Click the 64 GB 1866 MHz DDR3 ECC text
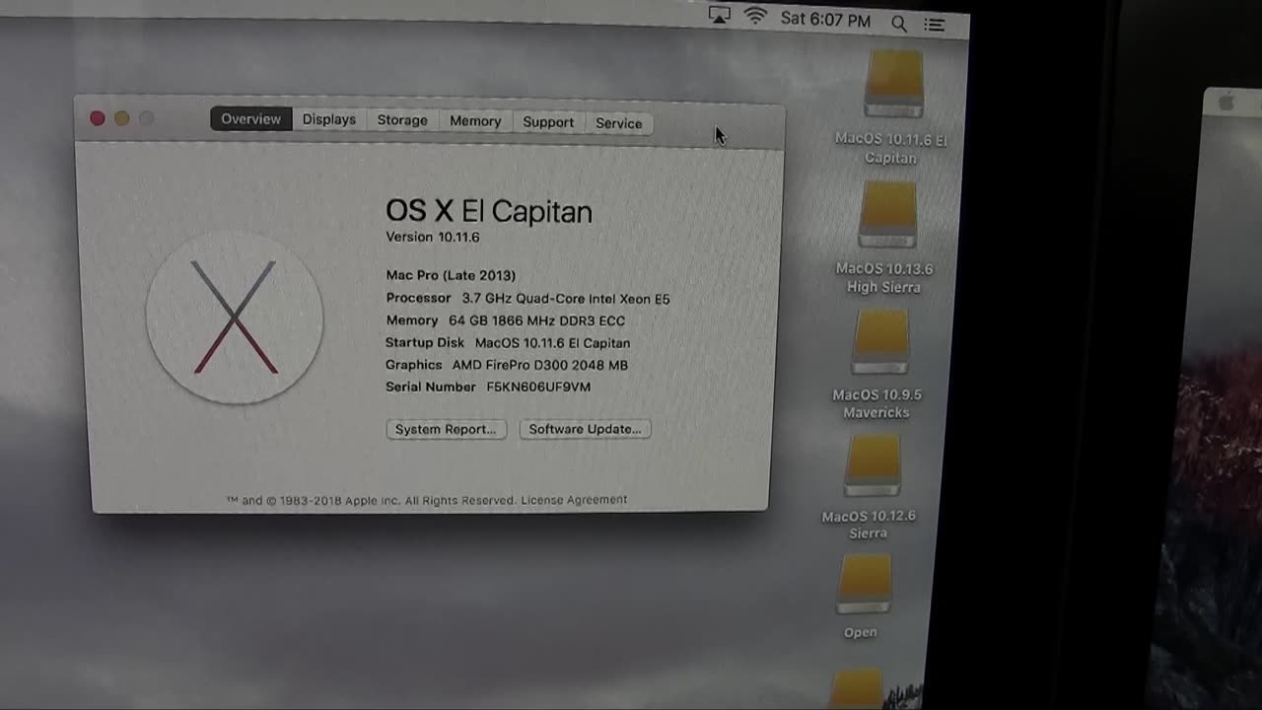Viewport: 1262px width, 710px height. pos(536,320)
